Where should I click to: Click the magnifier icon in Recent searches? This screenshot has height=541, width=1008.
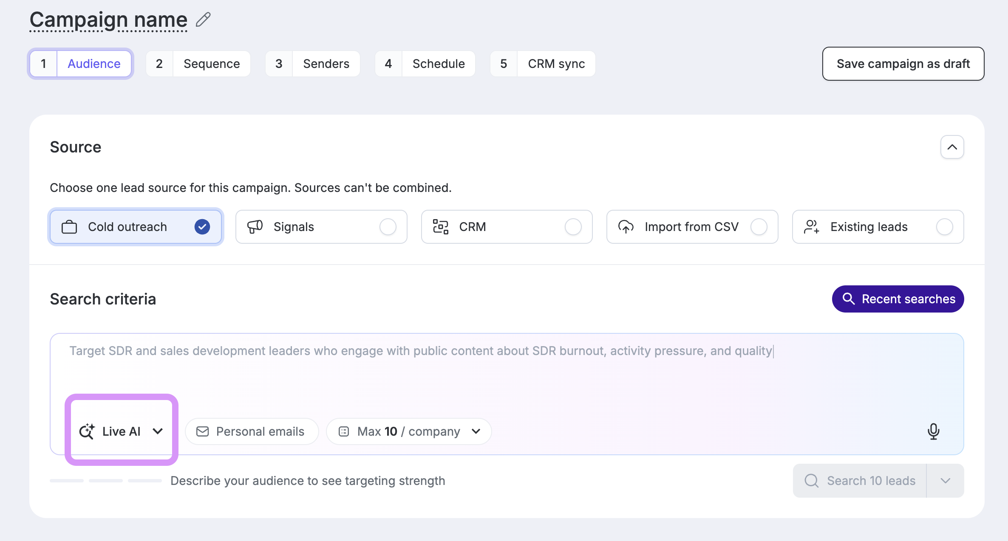pos(849,299)
